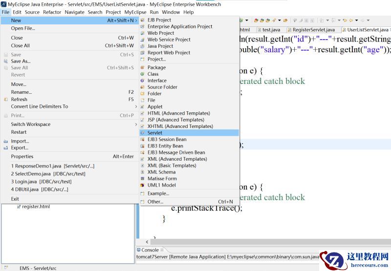Click the EJB3 Entity Bean icon
The height and width of the screenshot is (271, 391).
142,146
